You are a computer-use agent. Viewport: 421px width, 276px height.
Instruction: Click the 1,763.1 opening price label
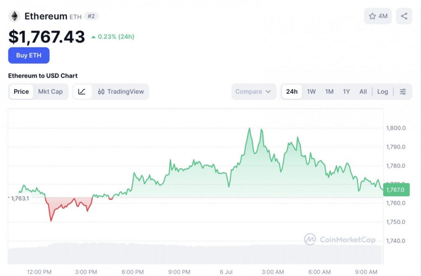click(x=19, y=198)
